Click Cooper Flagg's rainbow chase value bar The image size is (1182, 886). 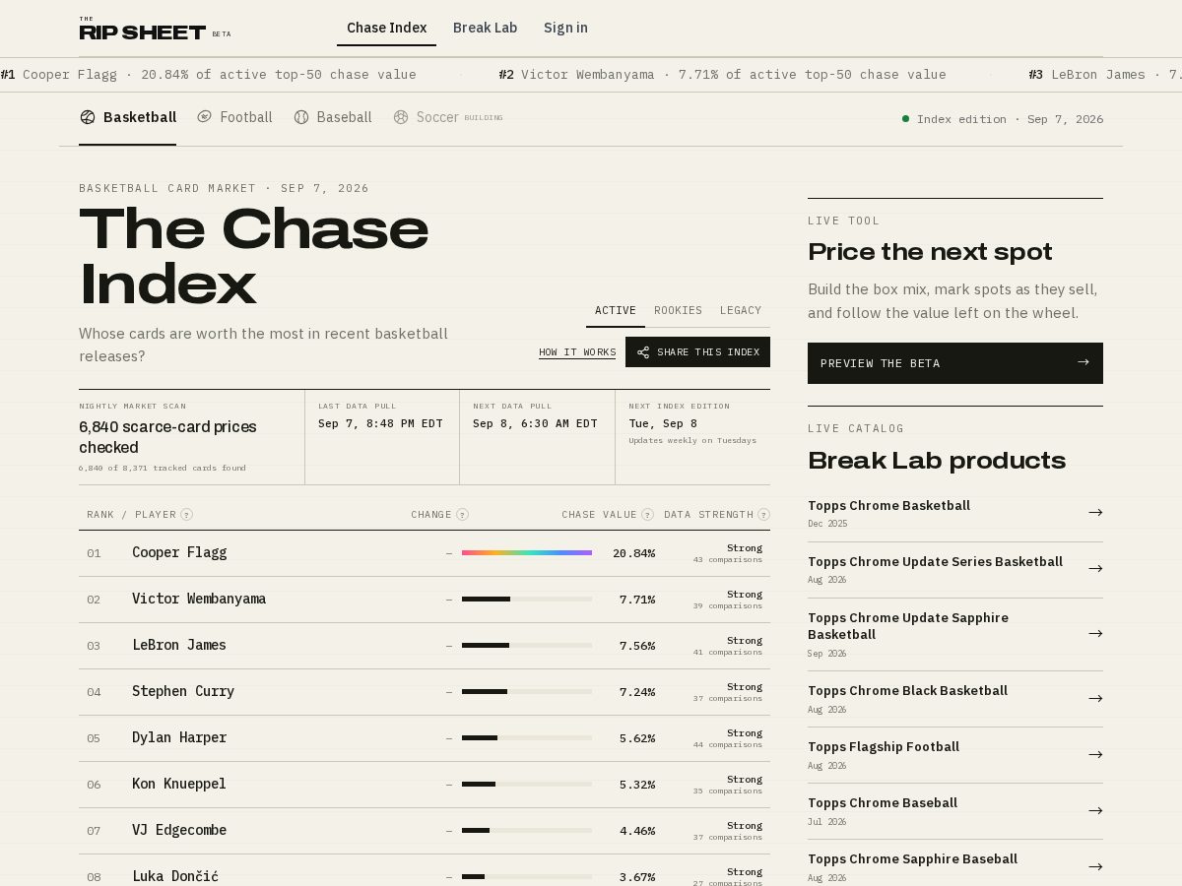(527, 553)
